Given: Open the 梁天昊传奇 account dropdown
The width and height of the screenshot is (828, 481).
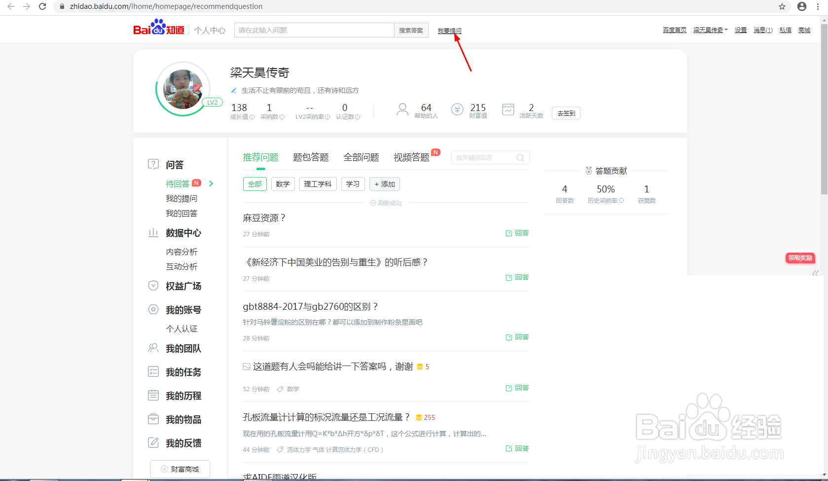Looking at the screenshot, I should click(710, 30).
